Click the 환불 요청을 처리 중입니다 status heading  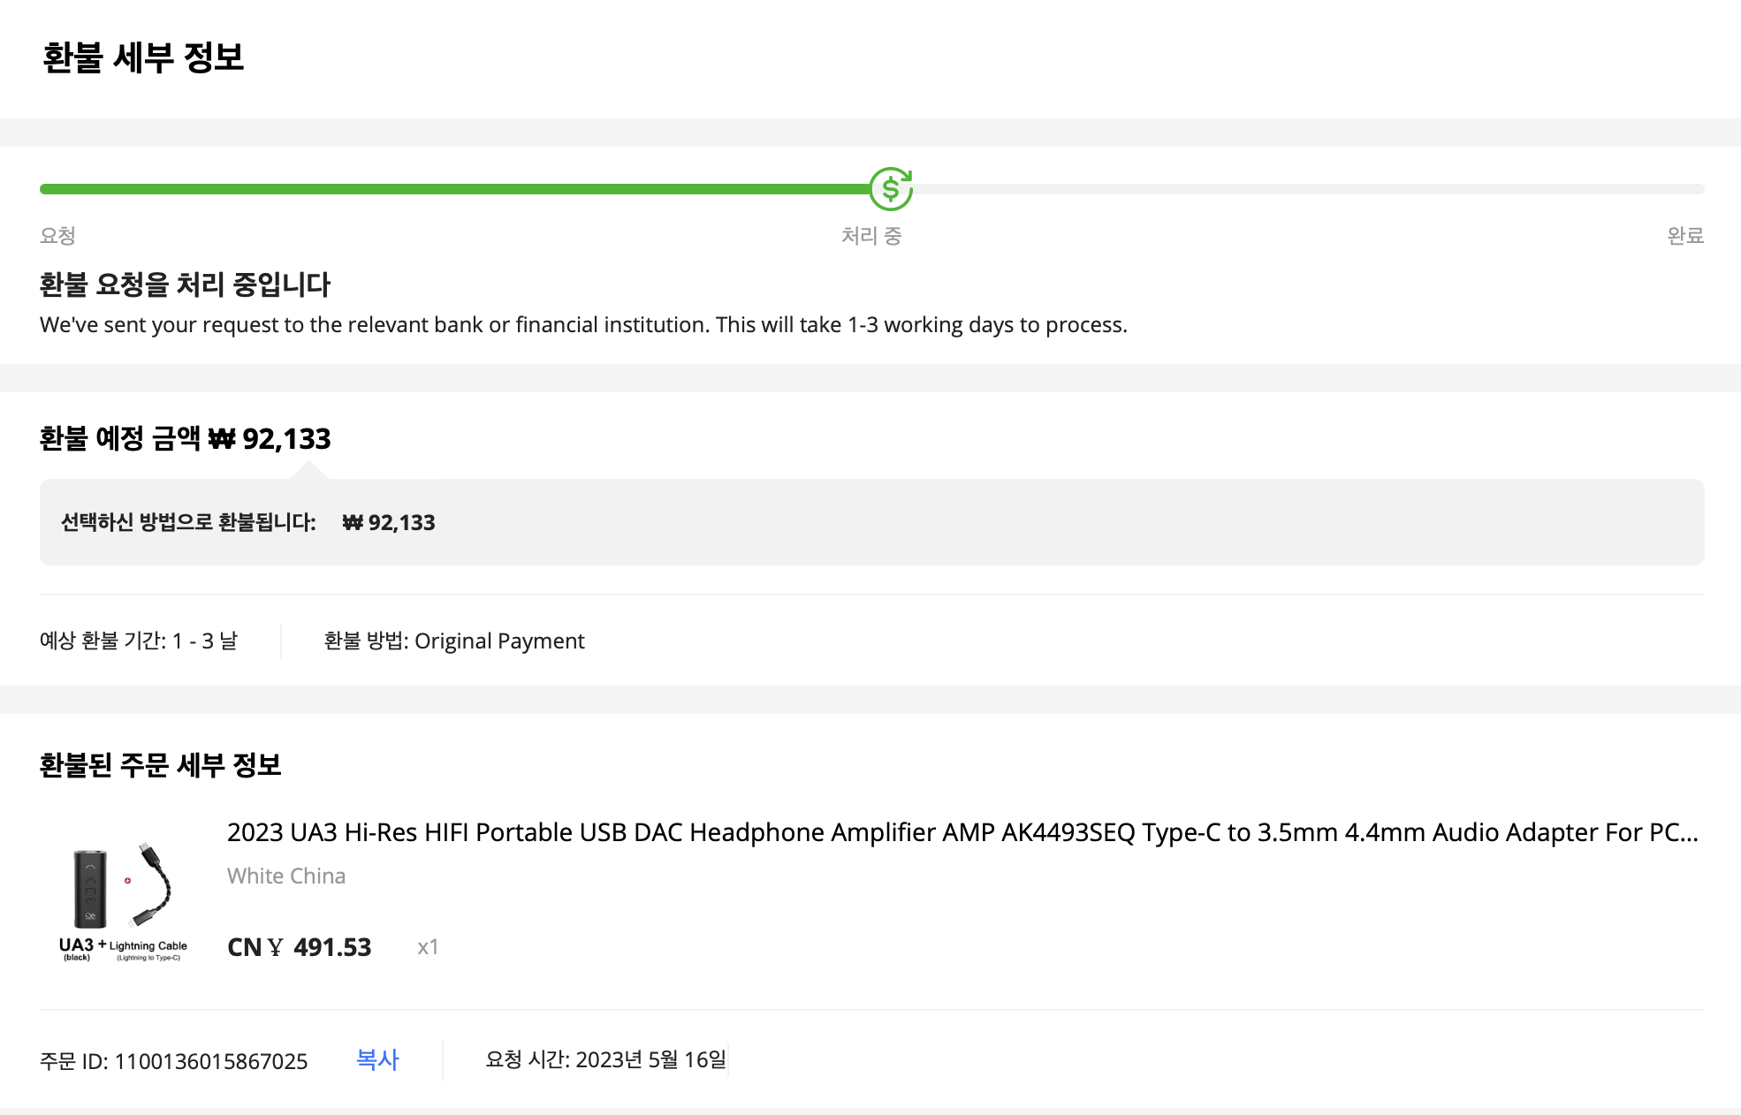point(185,284)
